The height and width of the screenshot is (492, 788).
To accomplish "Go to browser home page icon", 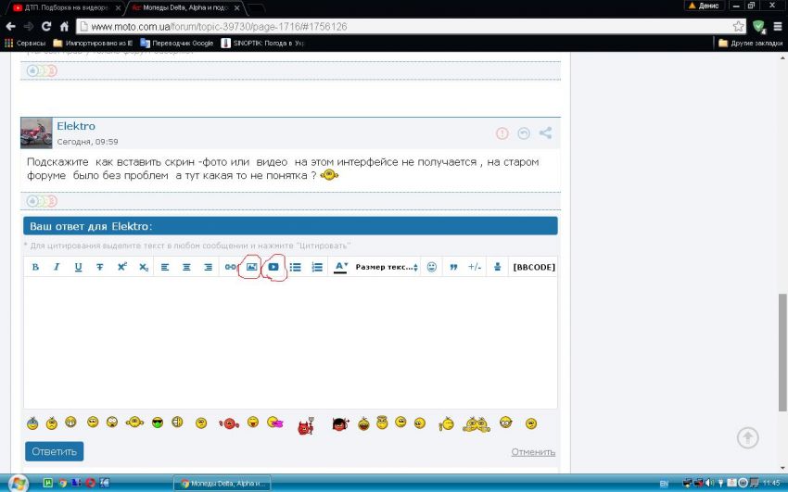I will (64, 27).
